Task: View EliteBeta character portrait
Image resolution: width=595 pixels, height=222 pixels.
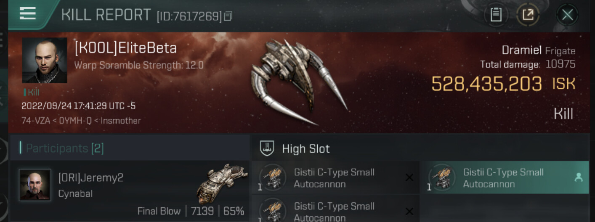Action: (x=45, y=61)
